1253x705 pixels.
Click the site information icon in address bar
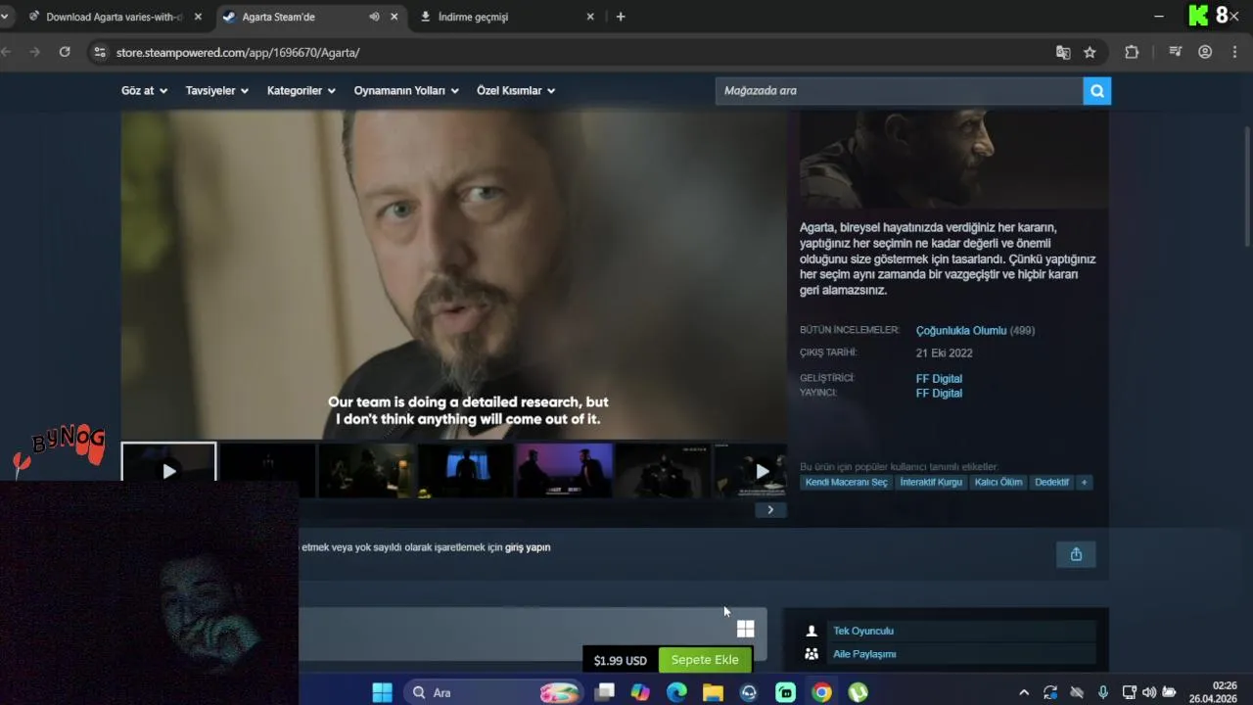99,52
